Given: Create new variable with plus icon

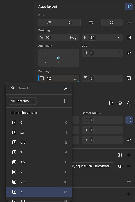Looking at the screenshot, I should pos(65,101).
